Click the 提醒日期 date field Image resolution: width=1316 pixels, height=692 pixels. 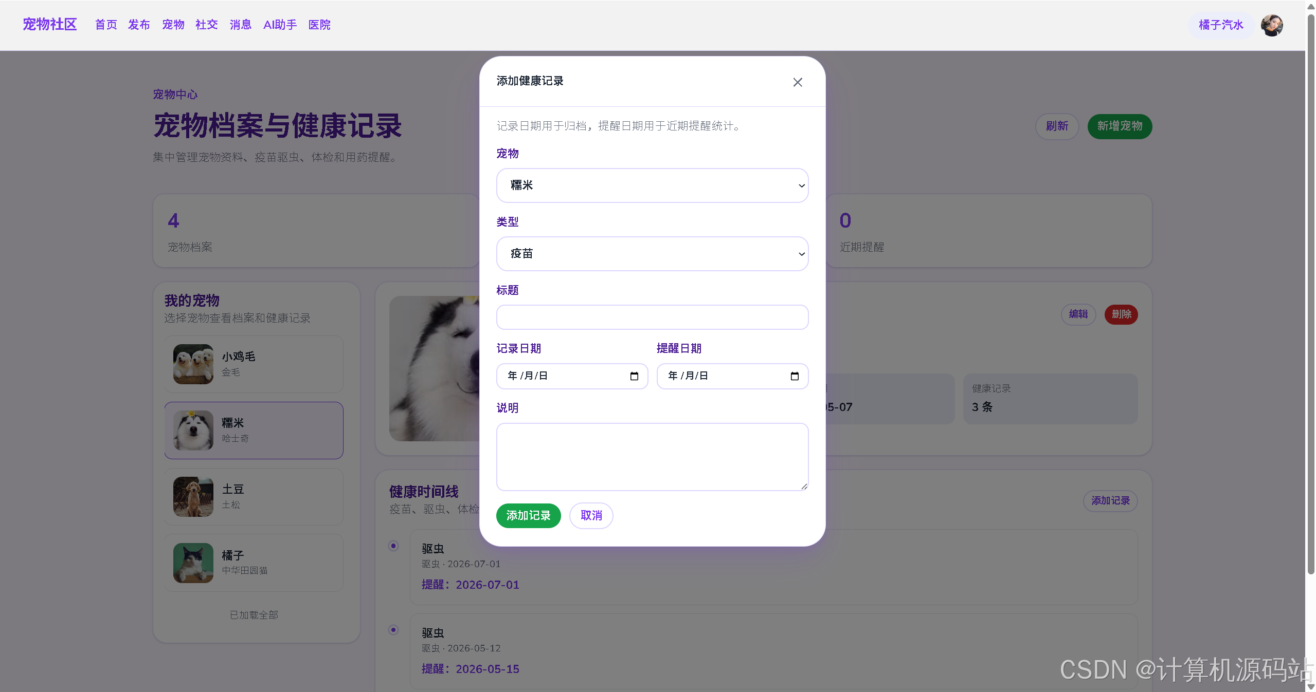[x=732, y=376]
